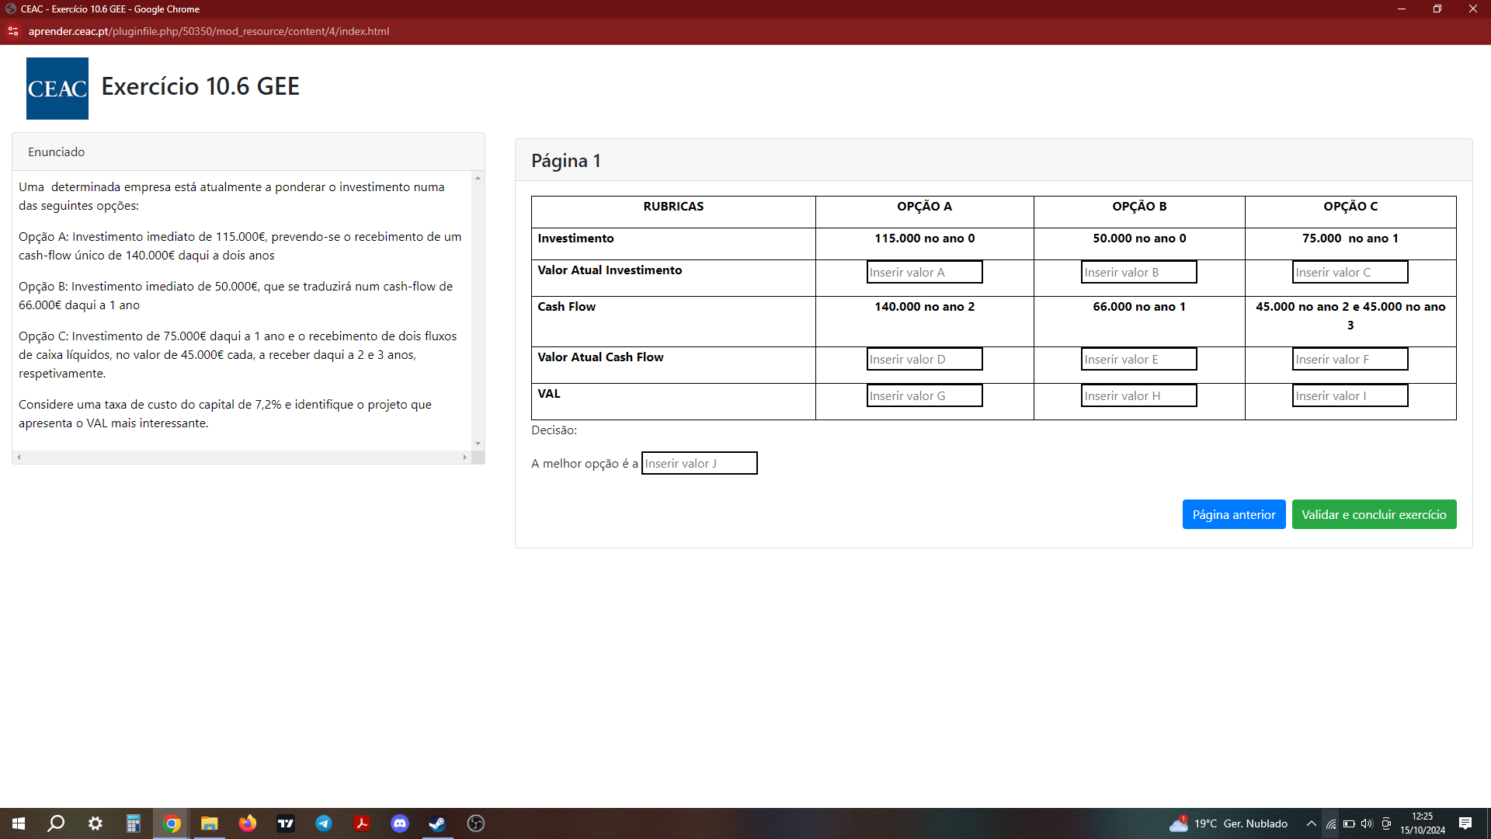Open File Explorer from taskbar
Image resolution: width=1491 pixels, height=839 pixels.
(x=210, y=823)
